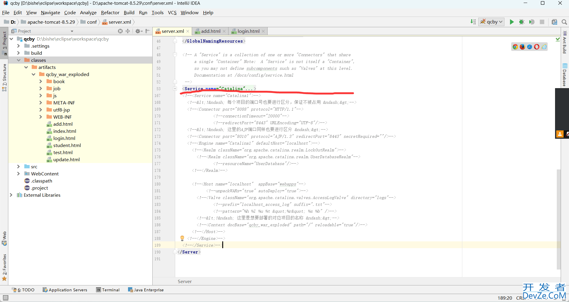The image size is (569, 302).
Task: Collapse the qcby project root
Action: tap(11, 39)
